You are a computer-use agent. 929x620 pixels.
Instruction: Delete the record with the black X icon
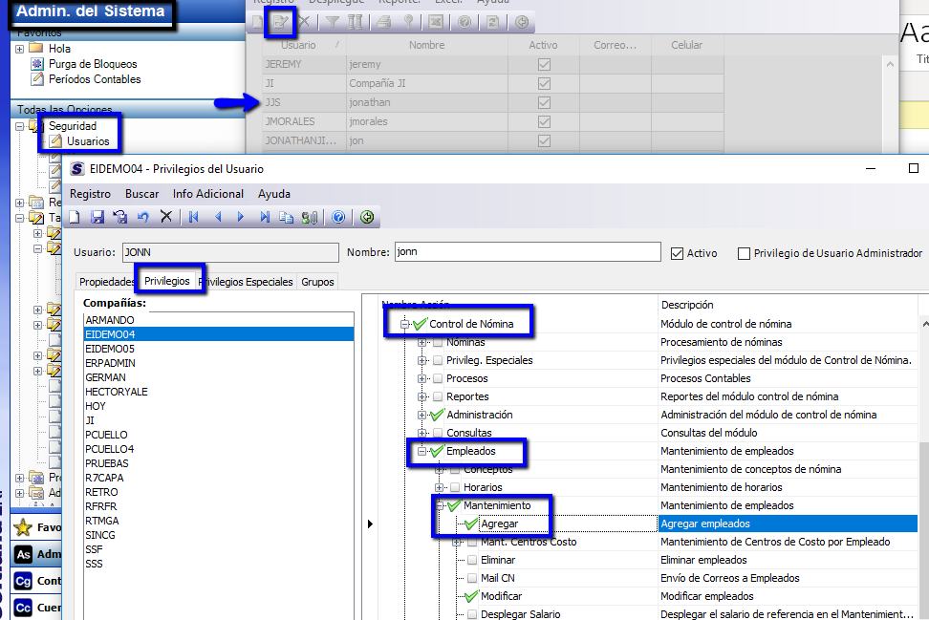(166, 217)
